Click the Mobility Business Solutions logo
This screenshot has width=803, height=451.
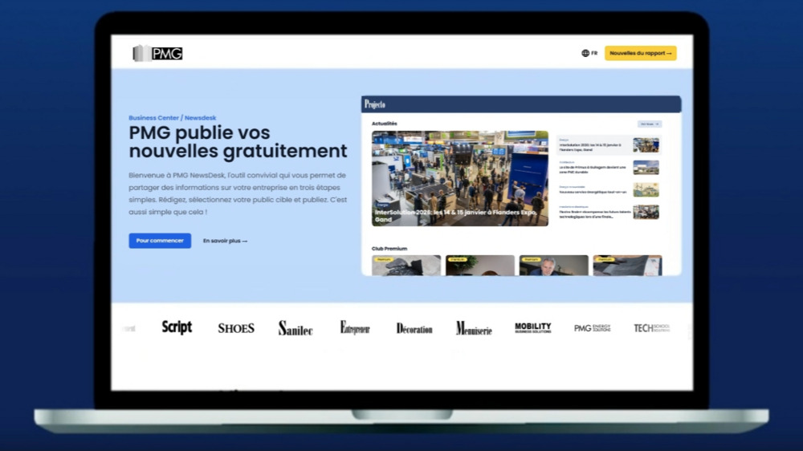click(533, 327)
